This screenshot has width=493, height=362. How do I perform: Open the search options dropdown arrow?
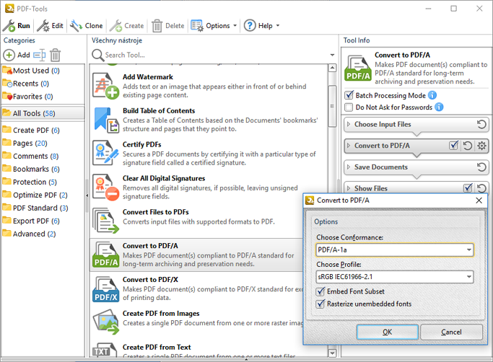[x=332, y=55]
